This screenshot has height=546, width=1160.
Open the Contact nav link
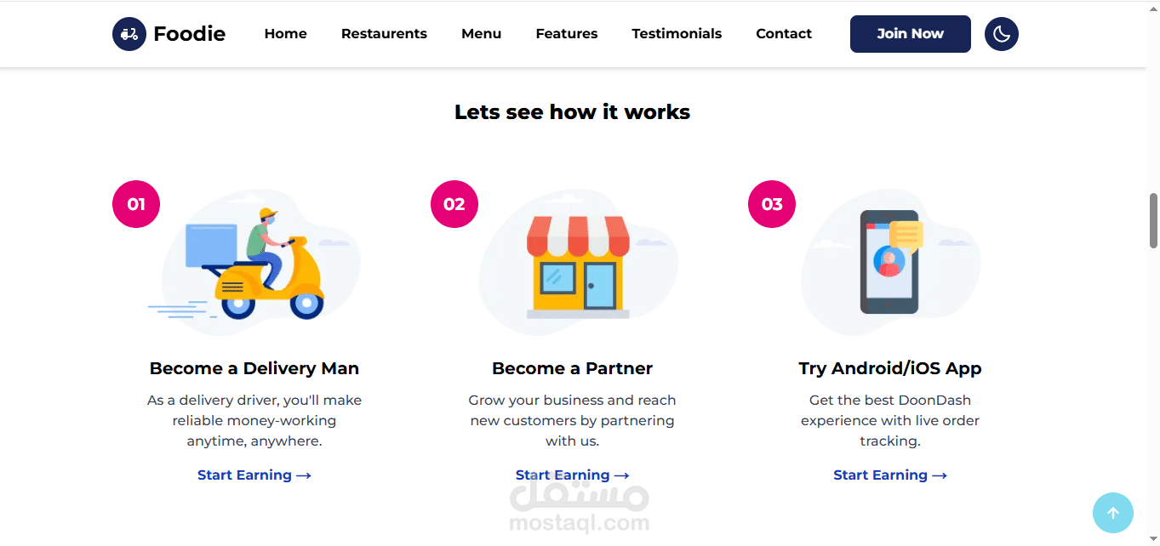pyautogui.click(x=784, y=34)
